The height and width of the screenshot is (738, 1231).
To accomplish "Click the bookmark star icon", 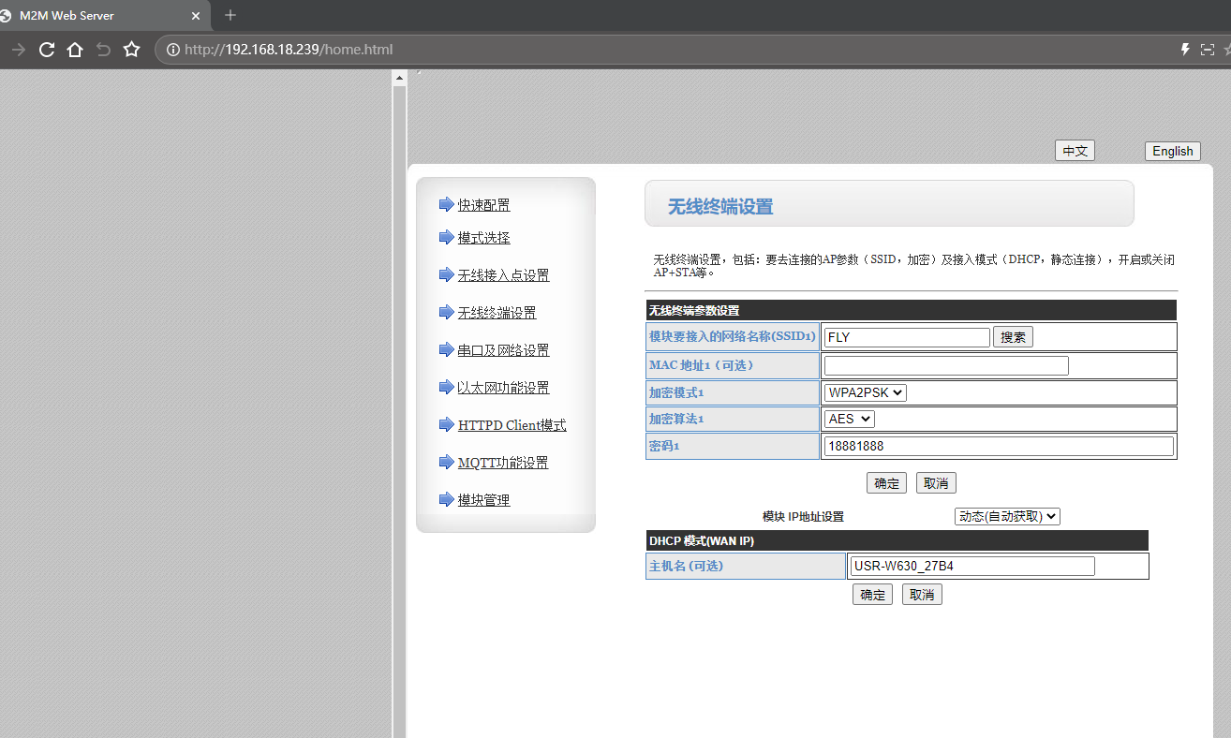I will tap(131, 50).
